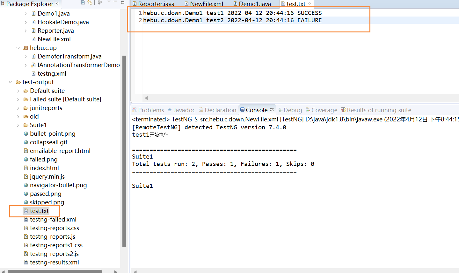Select failed.png file icon
This screenshot has width=459, height=273.
click(x=26, y=160)
